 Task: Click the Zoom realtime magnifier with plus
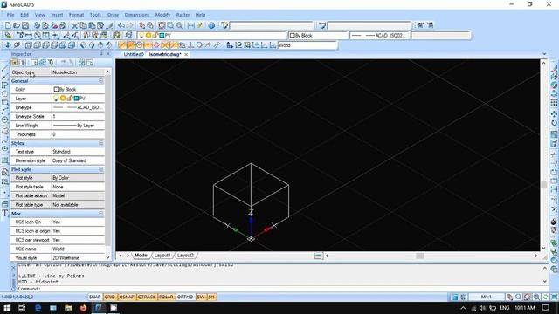(150, 25)
